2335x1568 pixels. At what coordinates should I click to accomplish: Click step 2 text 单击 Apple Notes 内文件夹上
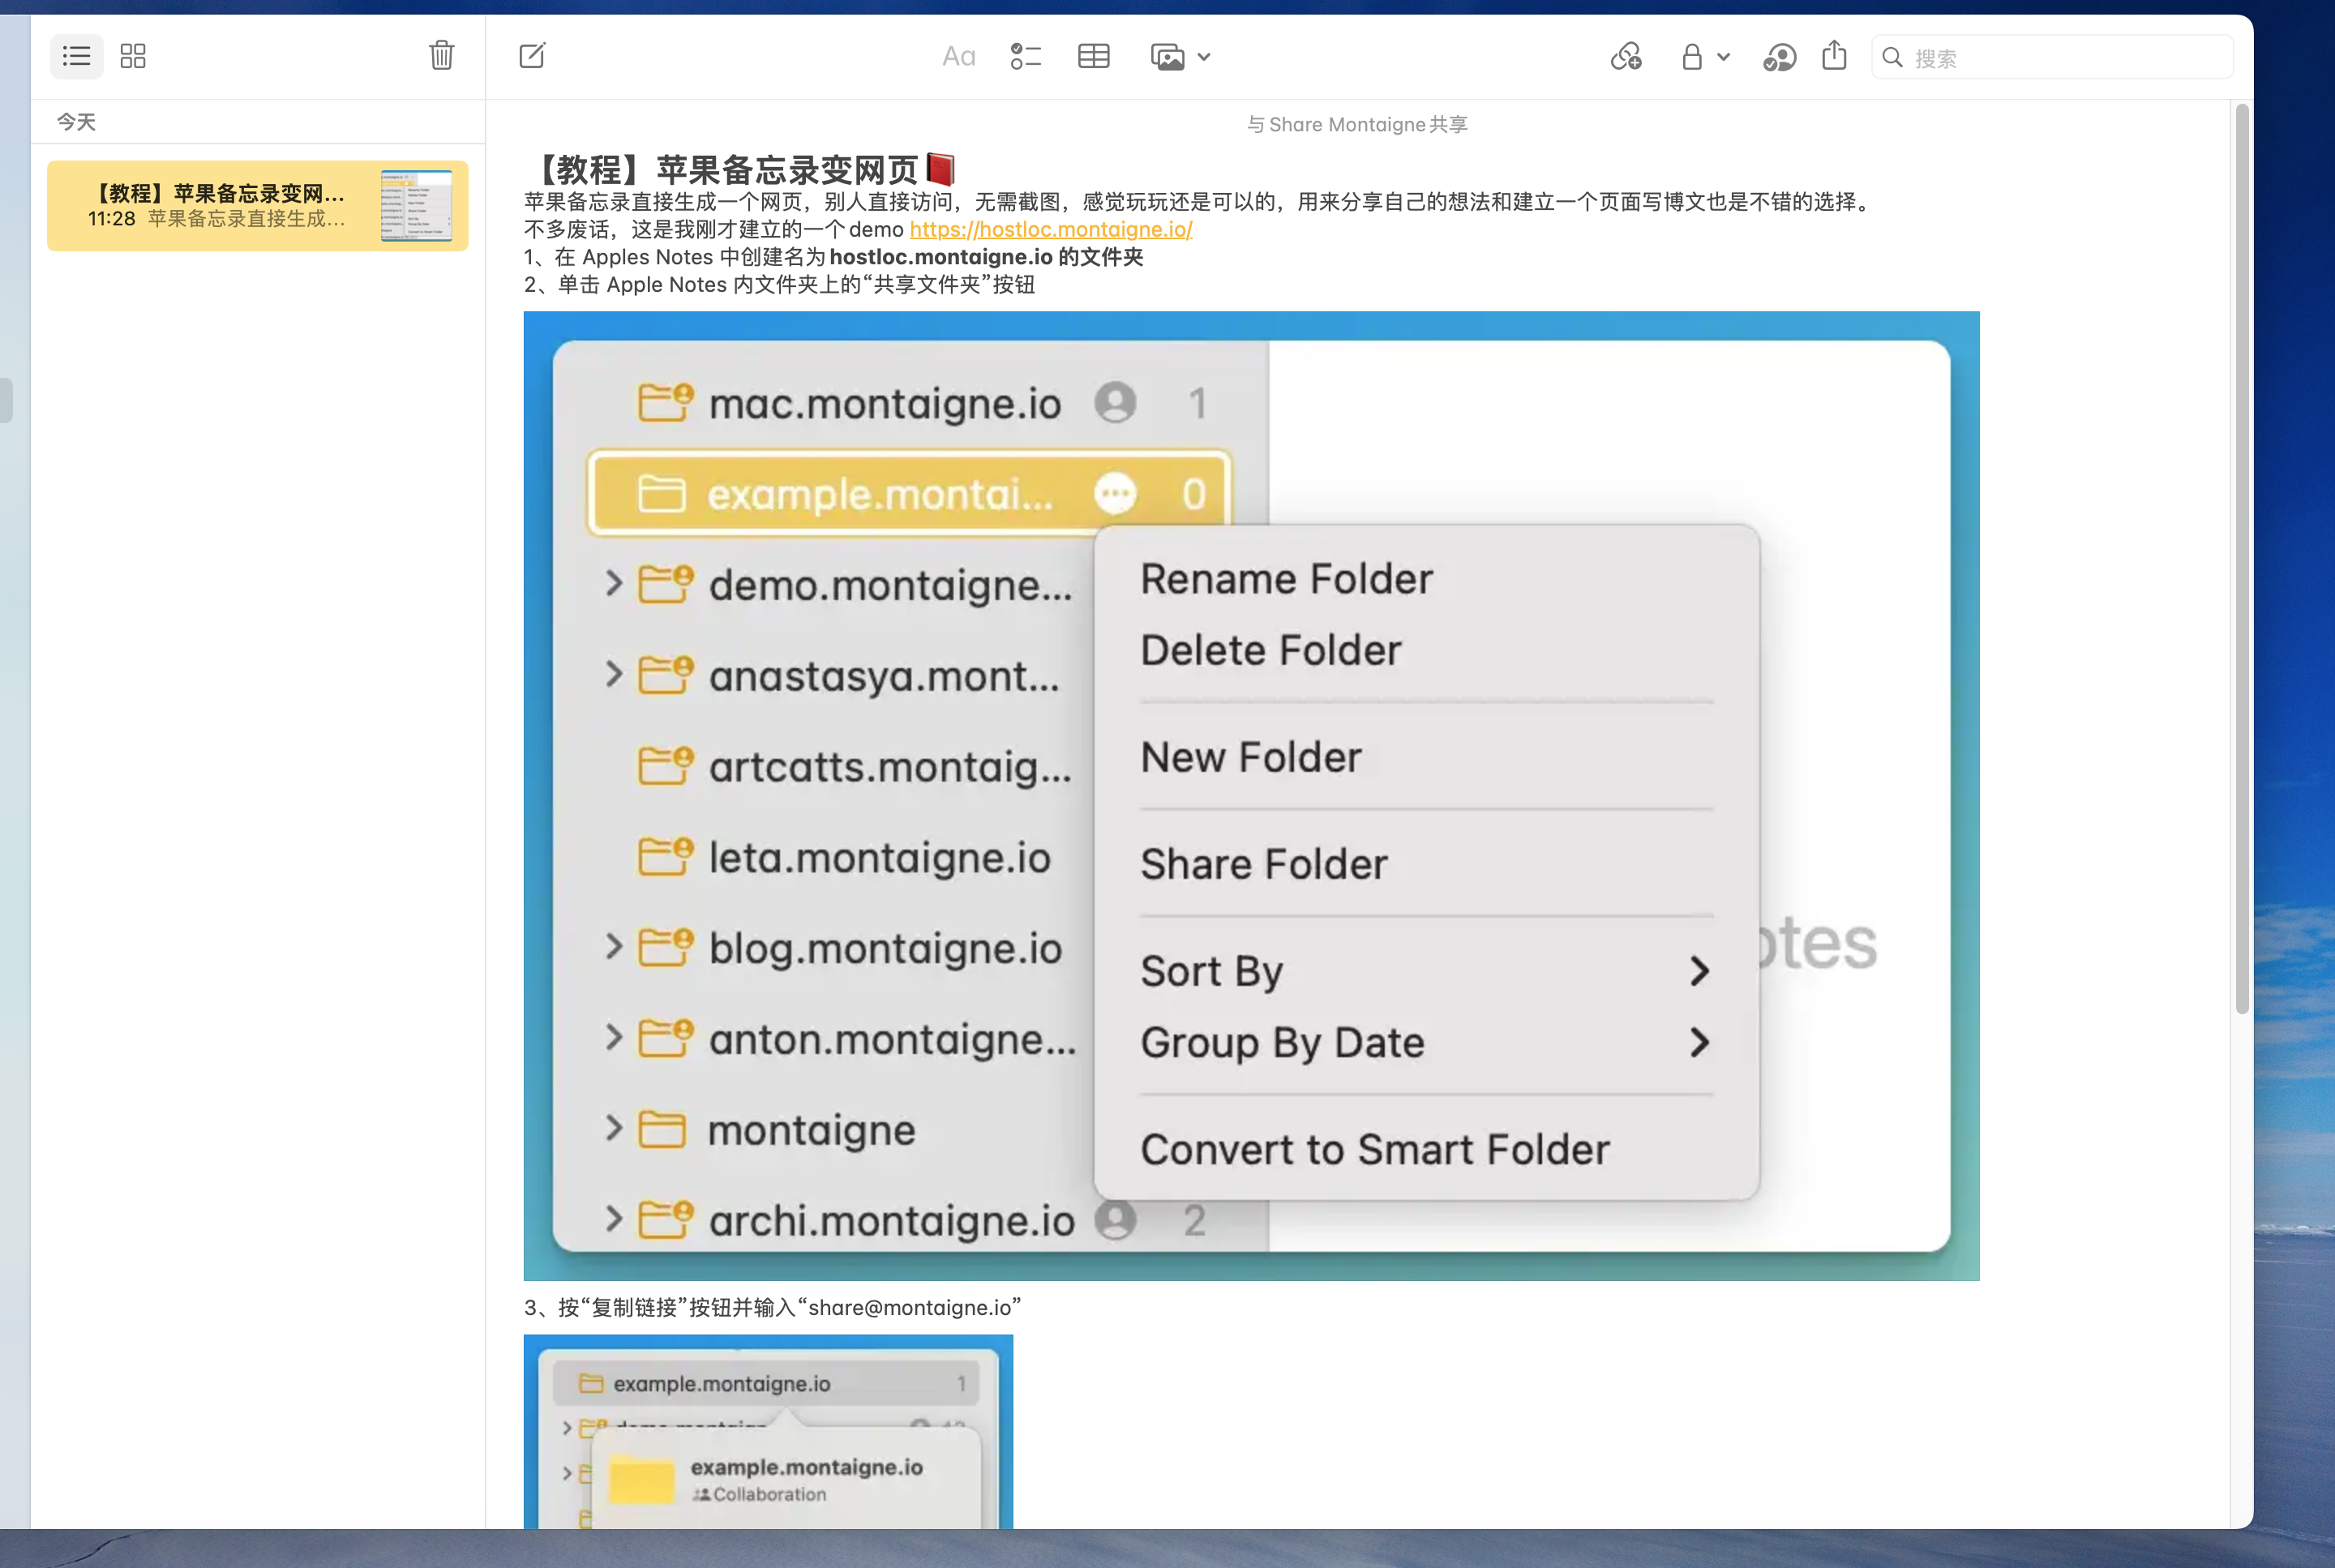coord(779,285)
